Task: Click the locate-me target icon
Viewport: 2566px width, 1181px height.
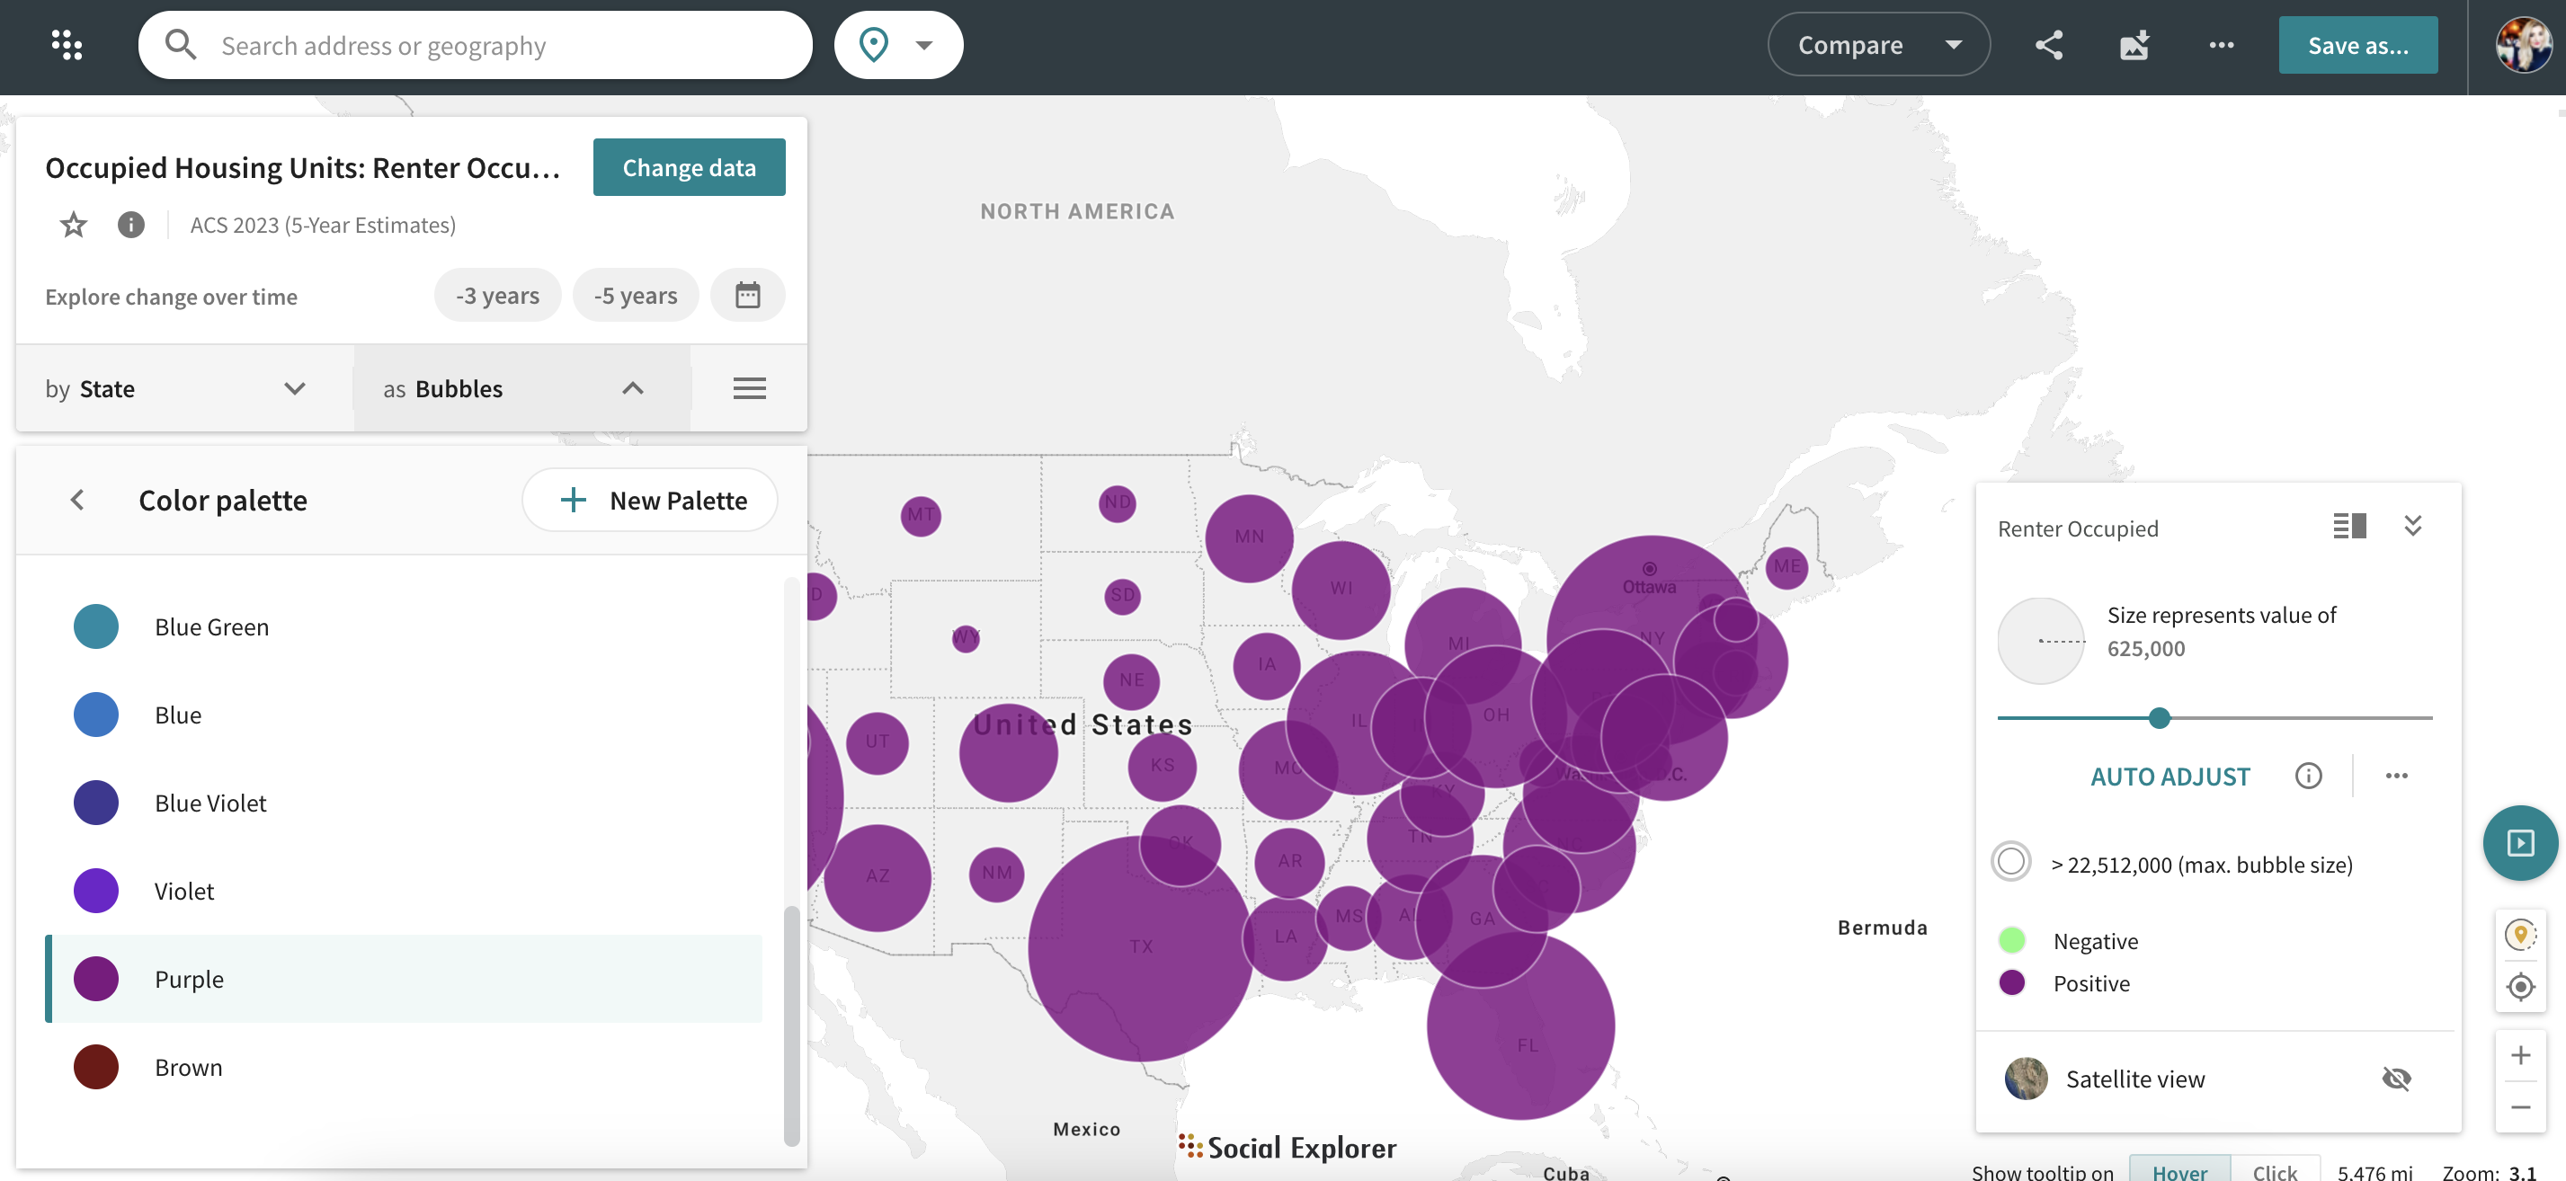Action: click(2520, 987)
